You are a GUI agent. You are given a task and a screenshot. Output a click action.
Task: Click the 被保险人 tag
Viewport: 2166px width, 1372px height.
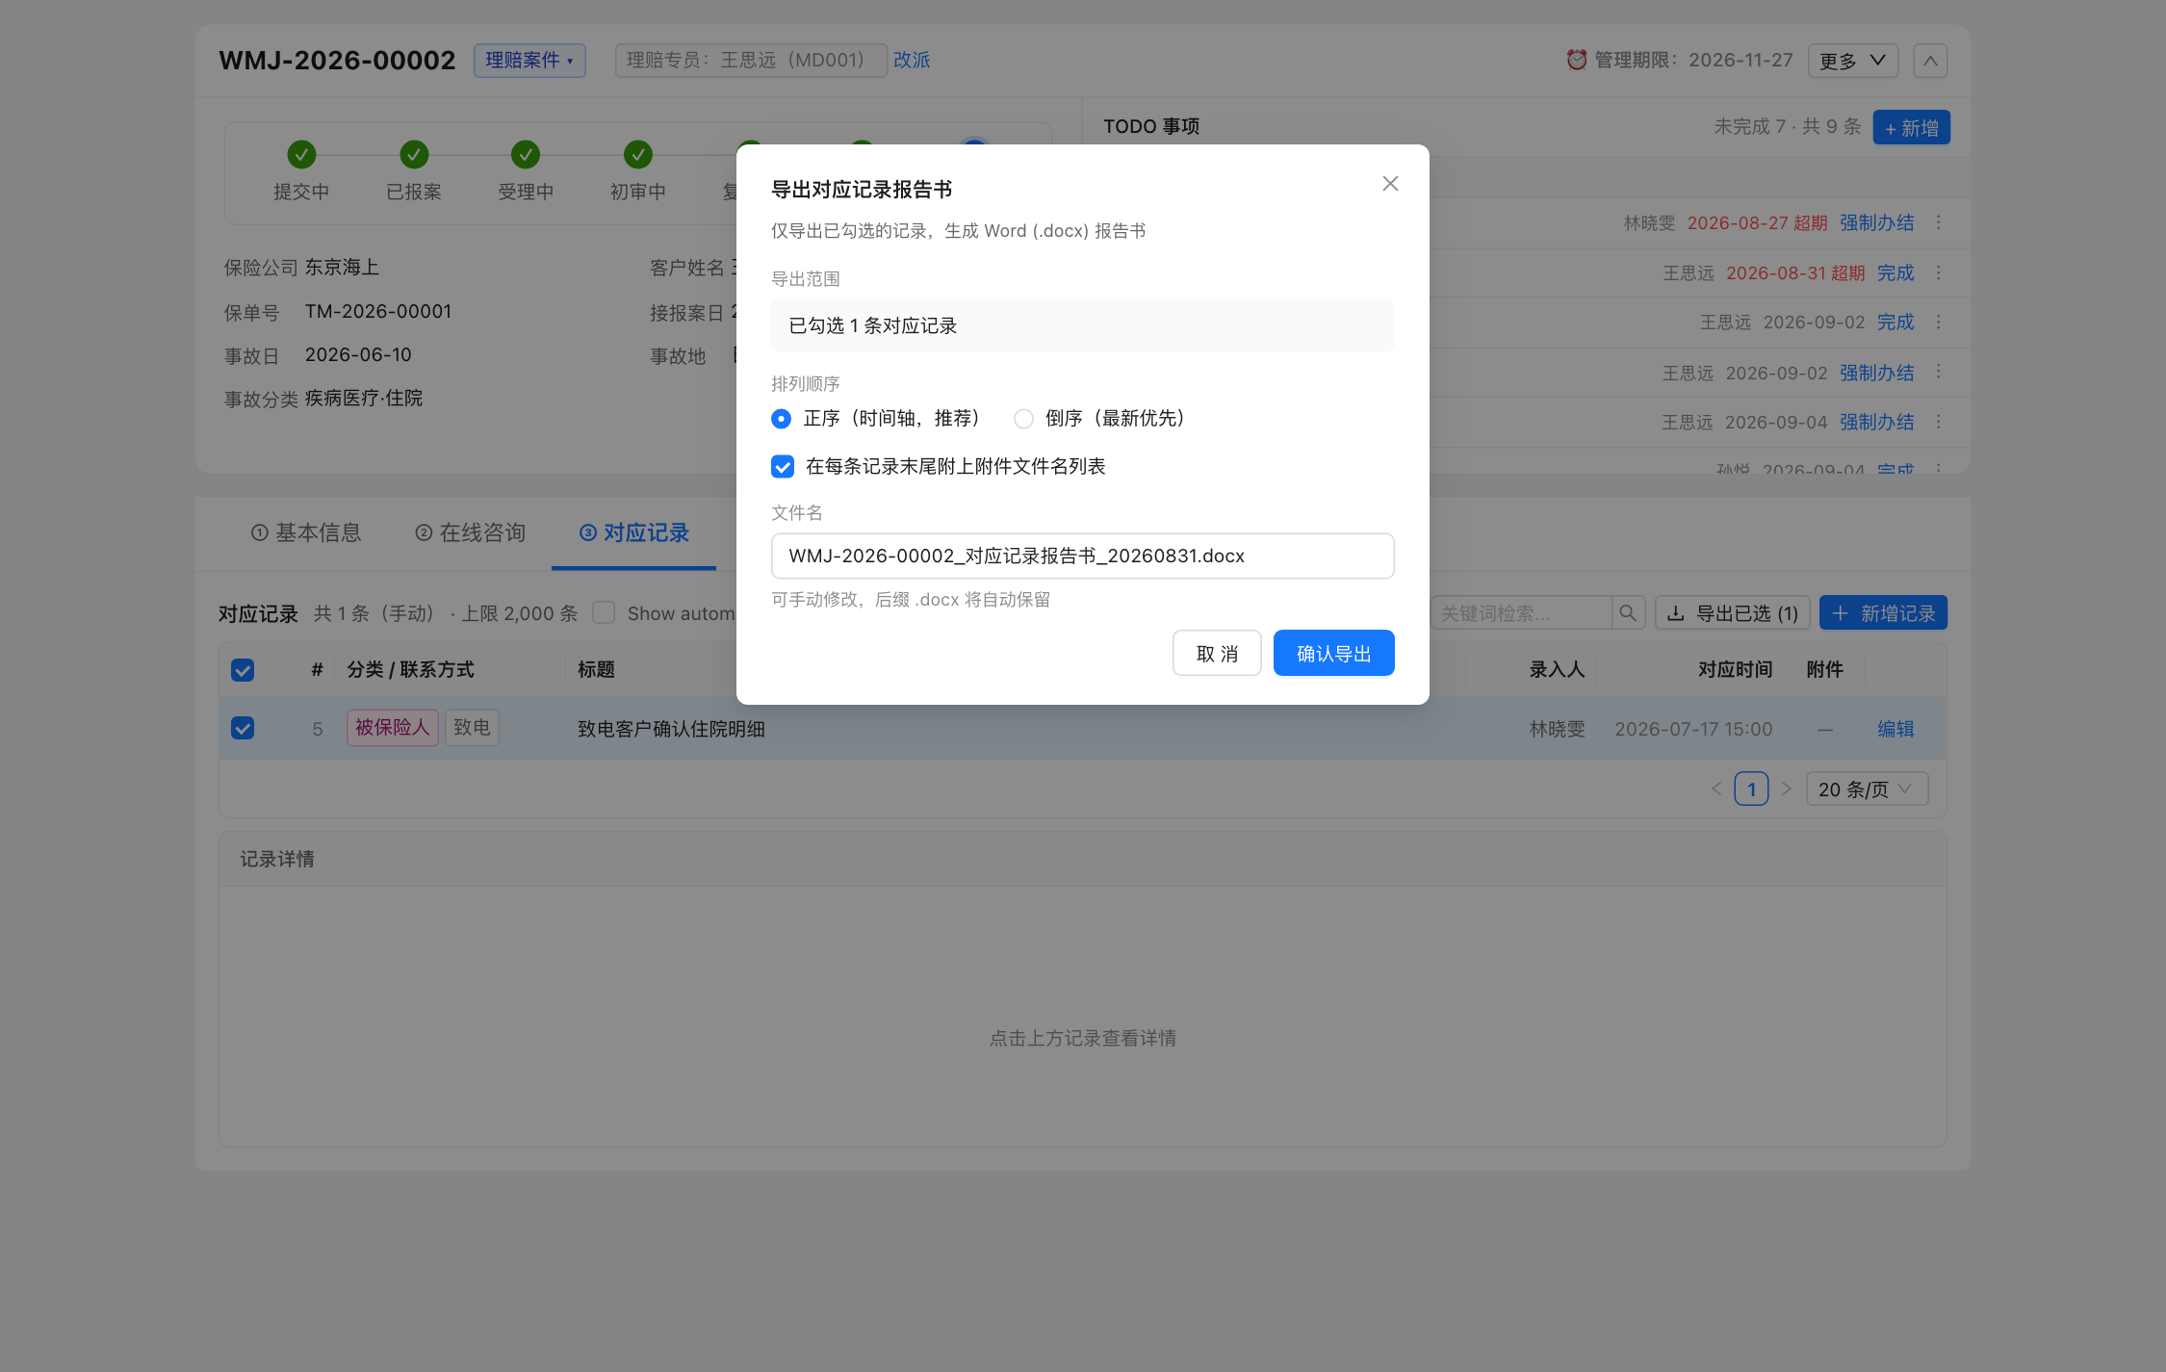click(x=393, y=728)
